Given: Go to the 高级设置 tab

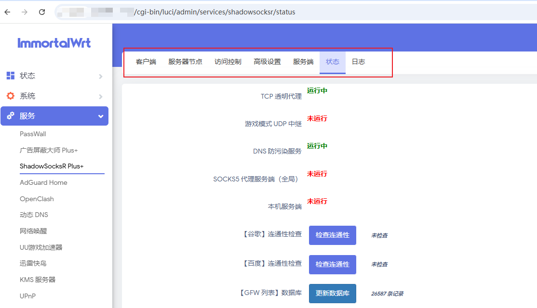Looking at the screenshot, I should (x=267, y=62).
